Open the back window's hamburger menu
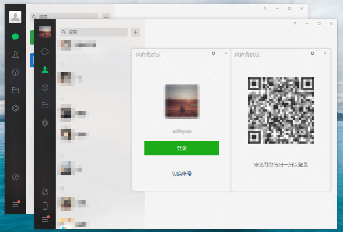Viewport: 343px width, 232px height. point(15,204)
